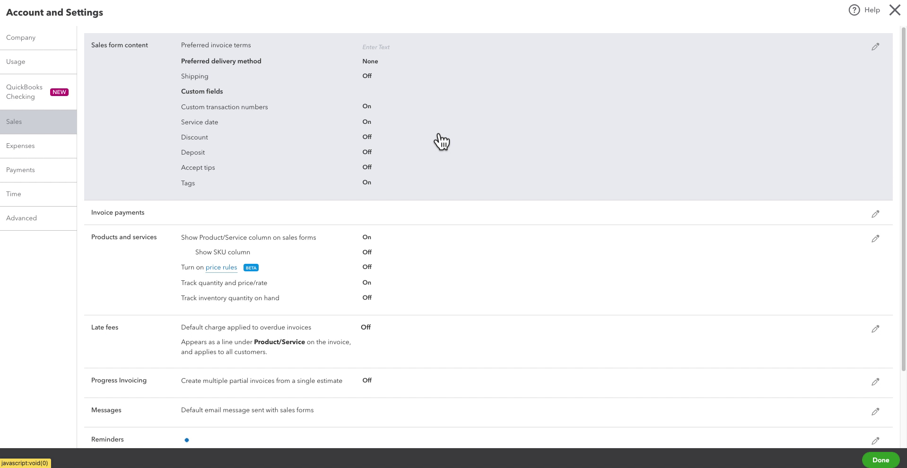Viewport: 907px width, 468px height.
Task: Click the Sales form content heading
Action: pyautogui.click(x=120, y=45)
